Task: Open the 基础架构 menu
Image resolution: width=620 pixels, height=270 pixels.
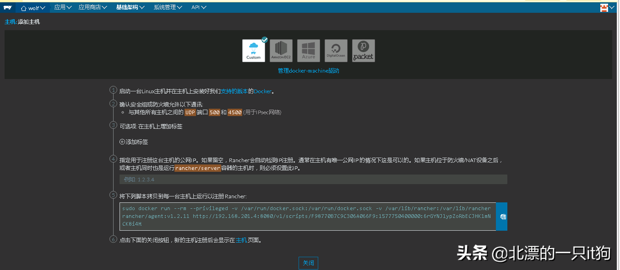Action: (130, 7)
